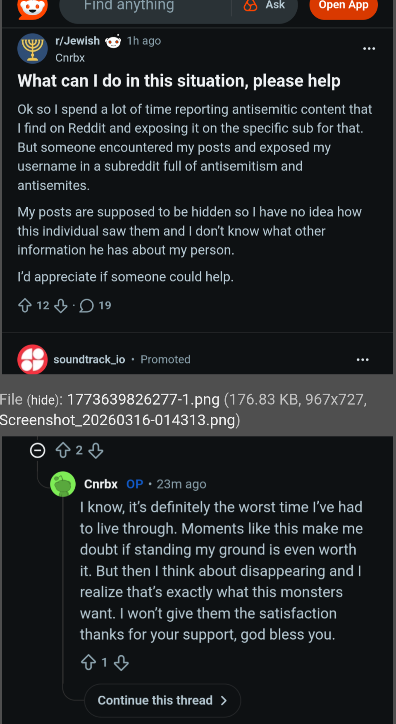Open the r/Jewish subreddit link
This screenshot has height=724, width=396.
click(77, 41)
